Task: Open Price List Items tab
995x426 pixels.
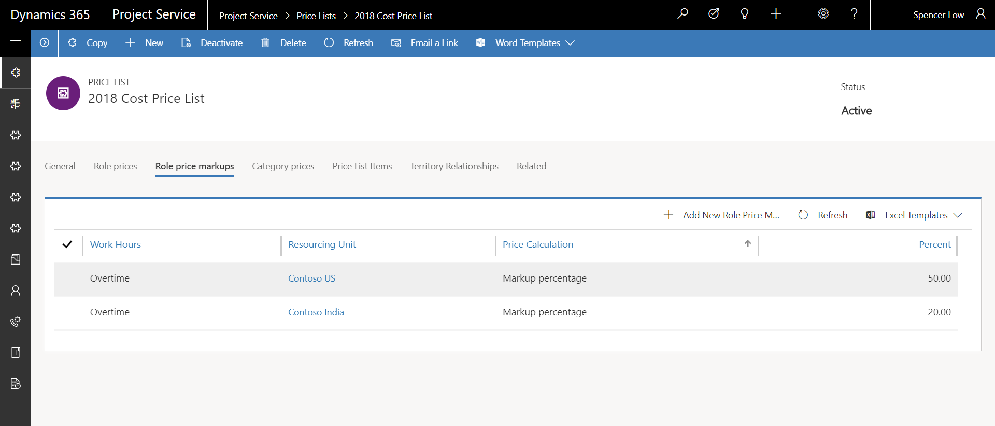Action: click(x=362, y=166)
